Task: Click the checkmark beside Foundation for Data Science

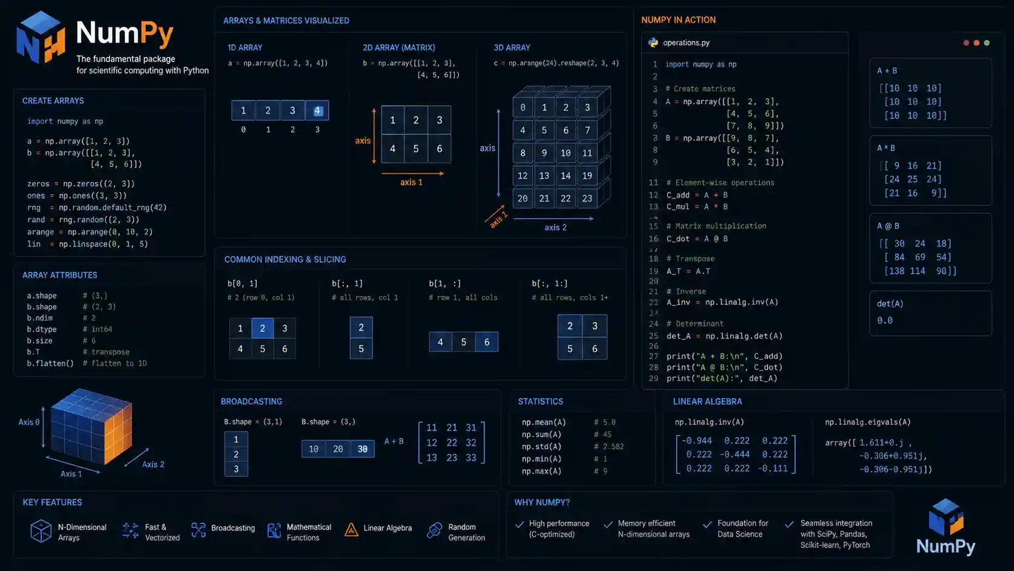Action: coord(707,524)
